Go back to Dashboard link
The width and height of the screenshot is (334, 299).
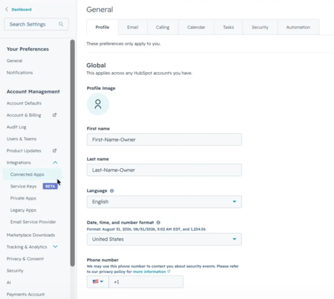[x=21, y=9]
